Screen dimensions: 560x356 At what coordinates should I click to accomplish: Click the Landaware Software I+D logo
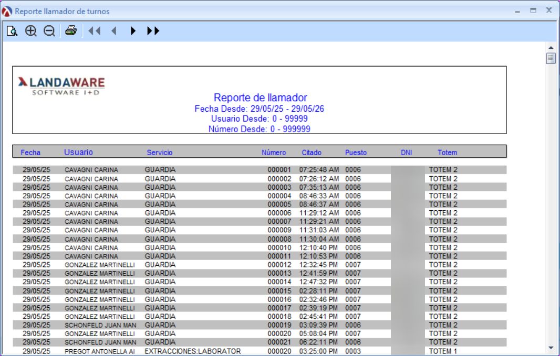61,86
